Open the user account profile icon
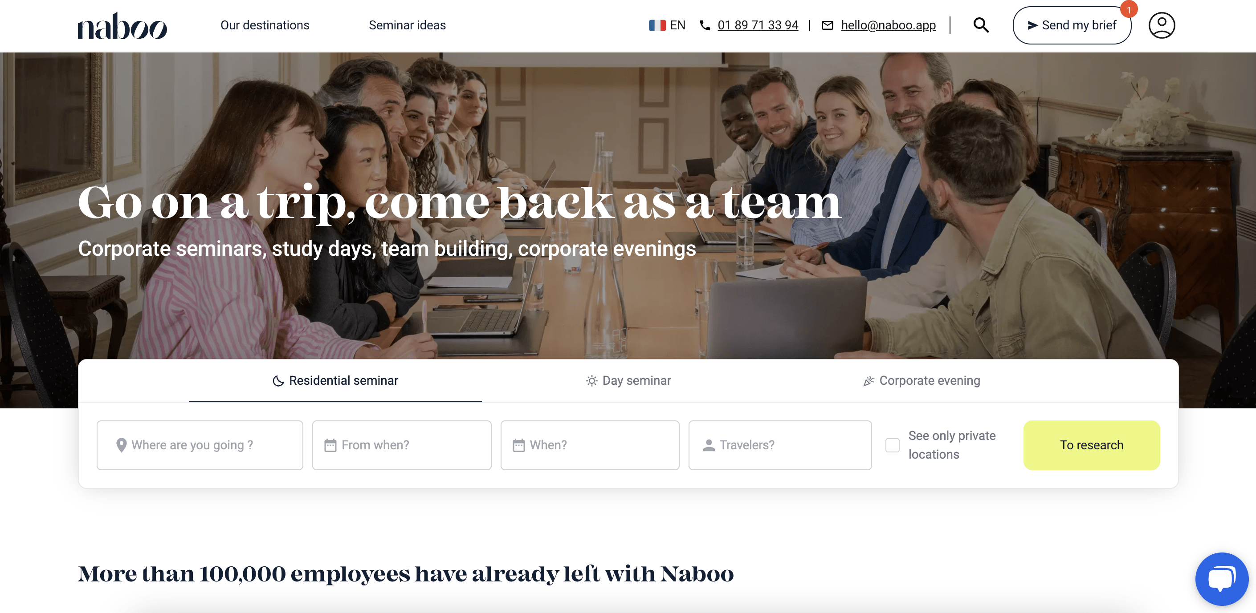1256x613 pixels. click(x=1162, y=25)
